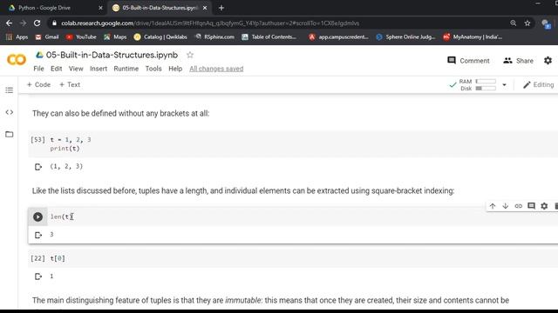Open the Help menu
The width and height of the screenshot is (558, 313).
coord(175,69)
